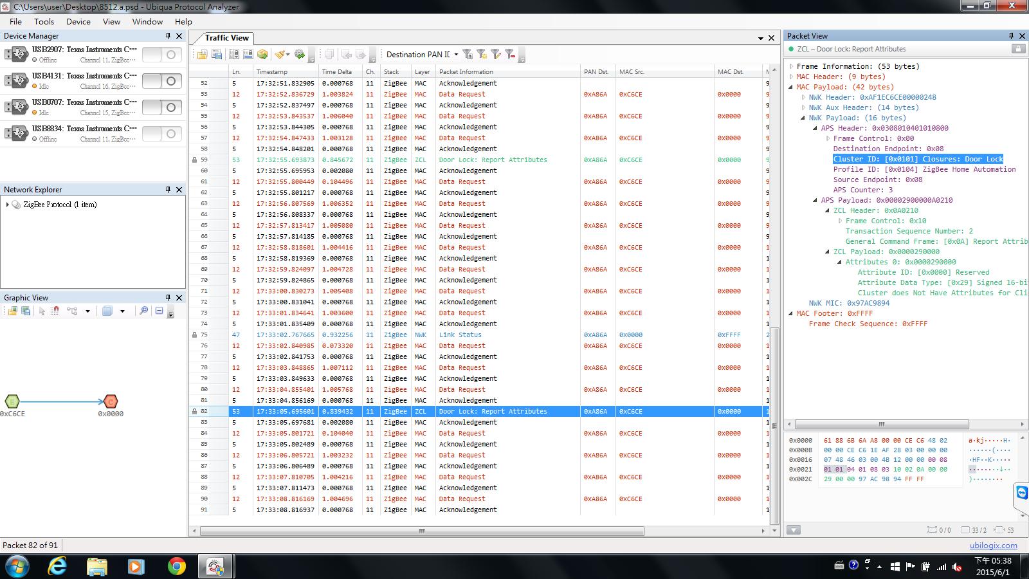Open capture file icon in Traffic View toolbar
This screenshot has height=579, width=1029.
tap(202, 55)
